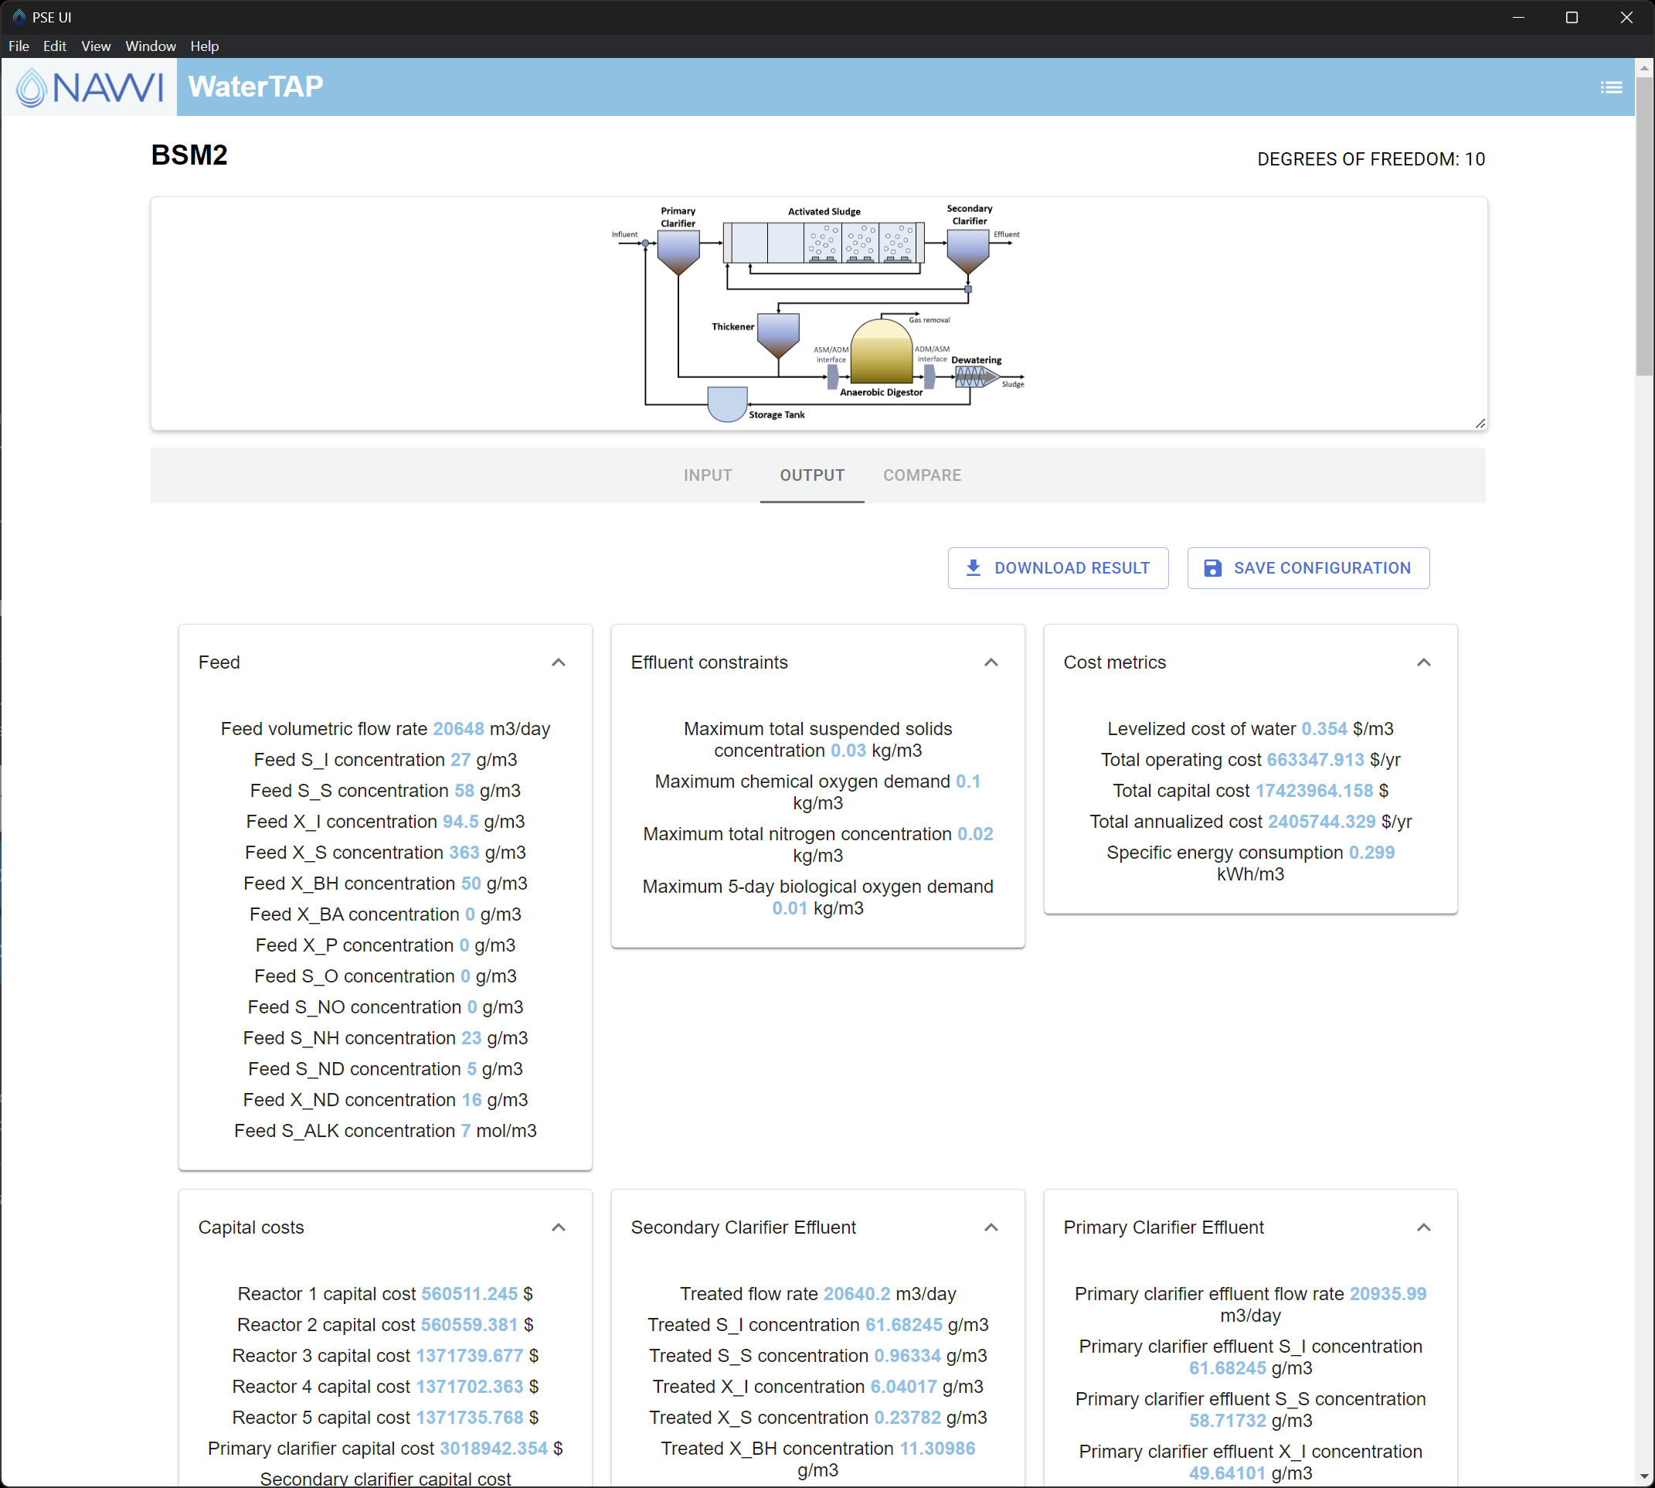This screenshot has height=1488, width=1655.
Task: Click the BSM2 page title
Action: click(x=189, y=155)
